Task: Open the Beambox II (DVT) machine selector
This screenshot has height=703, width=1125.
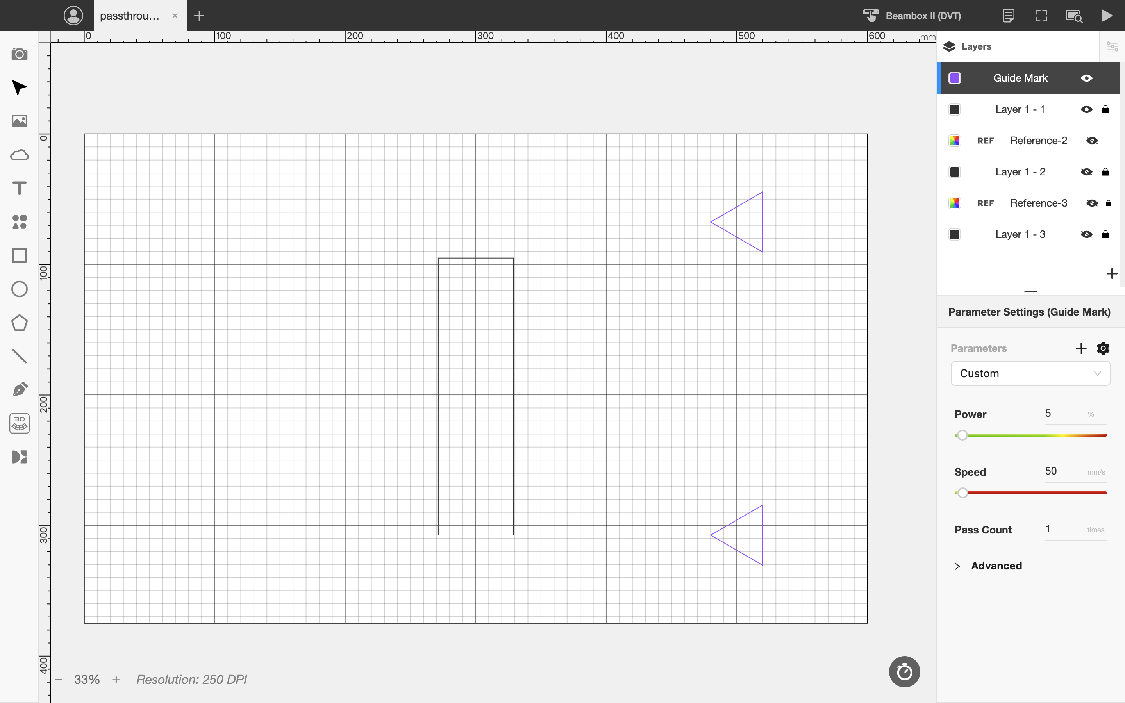Action: [x=912, y=16]
